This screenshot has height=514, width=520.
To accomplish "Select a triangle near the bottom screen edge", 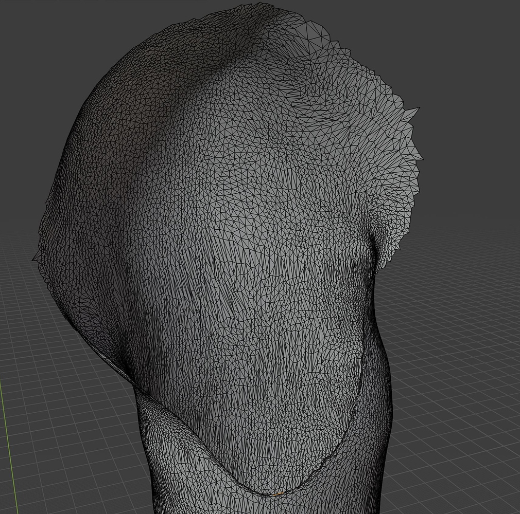I will point(206,506).
